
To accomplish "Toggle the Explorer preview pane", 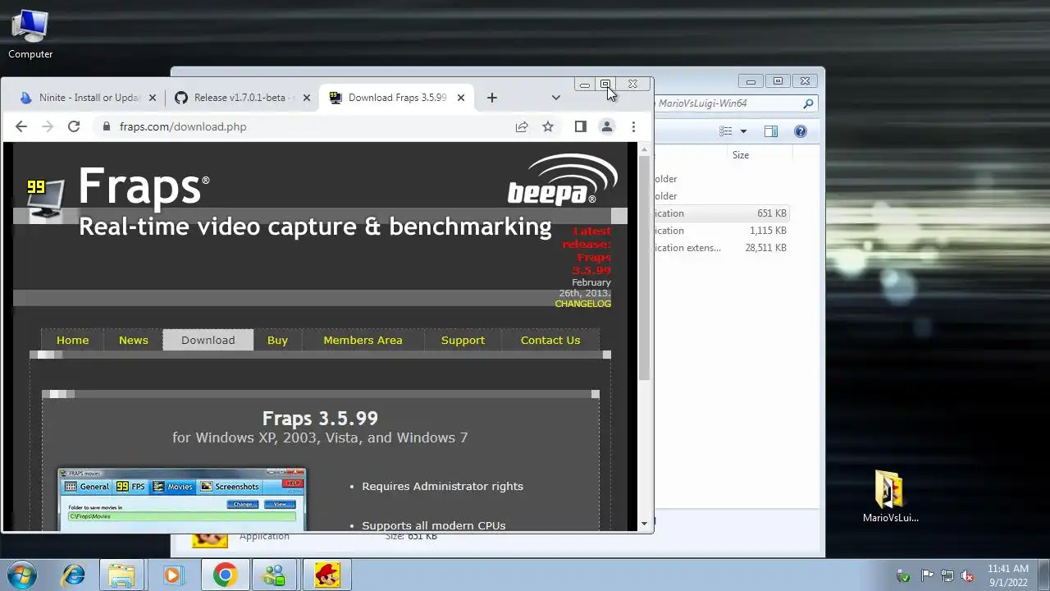I will click(771, 131).
